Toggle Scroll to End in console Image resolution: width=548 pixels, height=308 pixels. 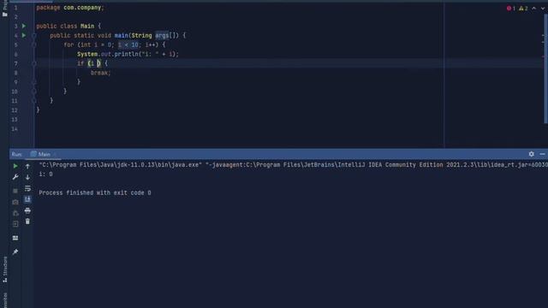27,199
